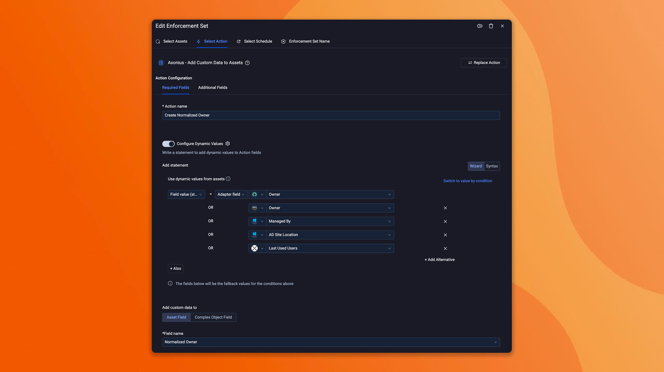Click the adapter icon in the Last Used Users row
The width and height of the screenshot is (664, 372).
pos(257,248)
